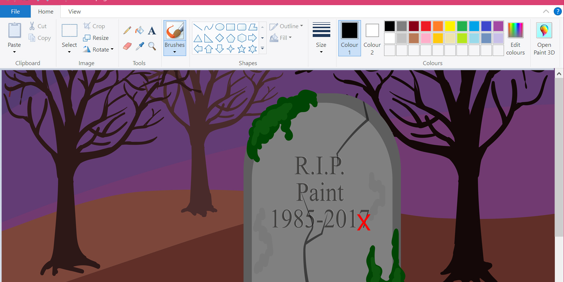Activate the Text tool
This screenshot has height=282, width=564.
click(152, 30)
